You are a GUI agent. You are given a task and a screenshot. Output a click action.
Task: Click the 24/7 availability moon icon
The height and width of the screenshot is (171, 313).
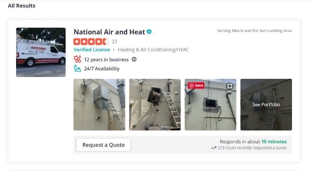[77, 69]
